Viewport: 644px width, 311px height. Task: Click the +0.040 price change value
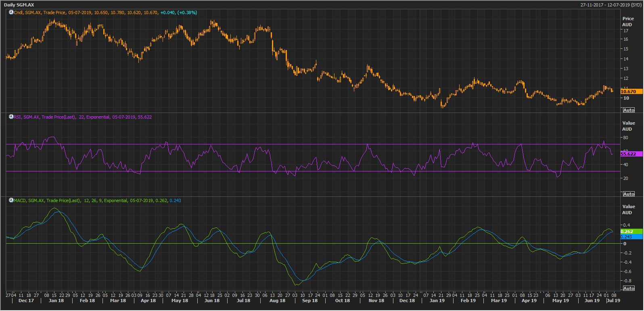pyautogui.click(x=167, y=13)
